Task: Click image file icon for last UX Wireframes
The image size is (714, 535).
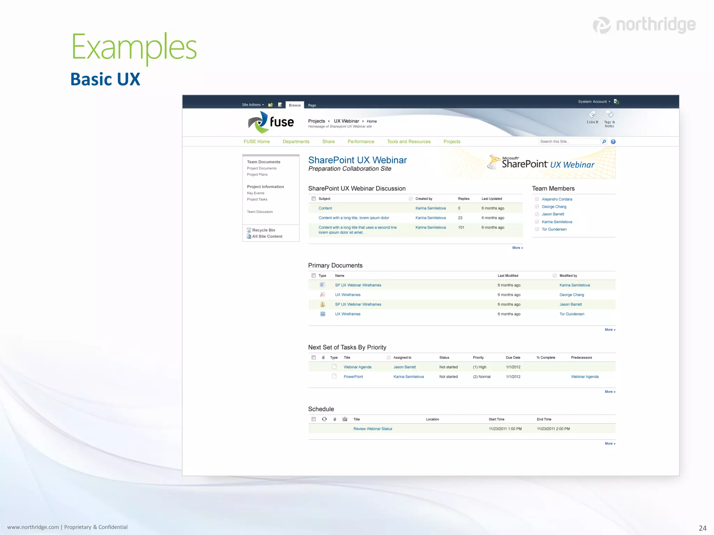Action: 322,314
